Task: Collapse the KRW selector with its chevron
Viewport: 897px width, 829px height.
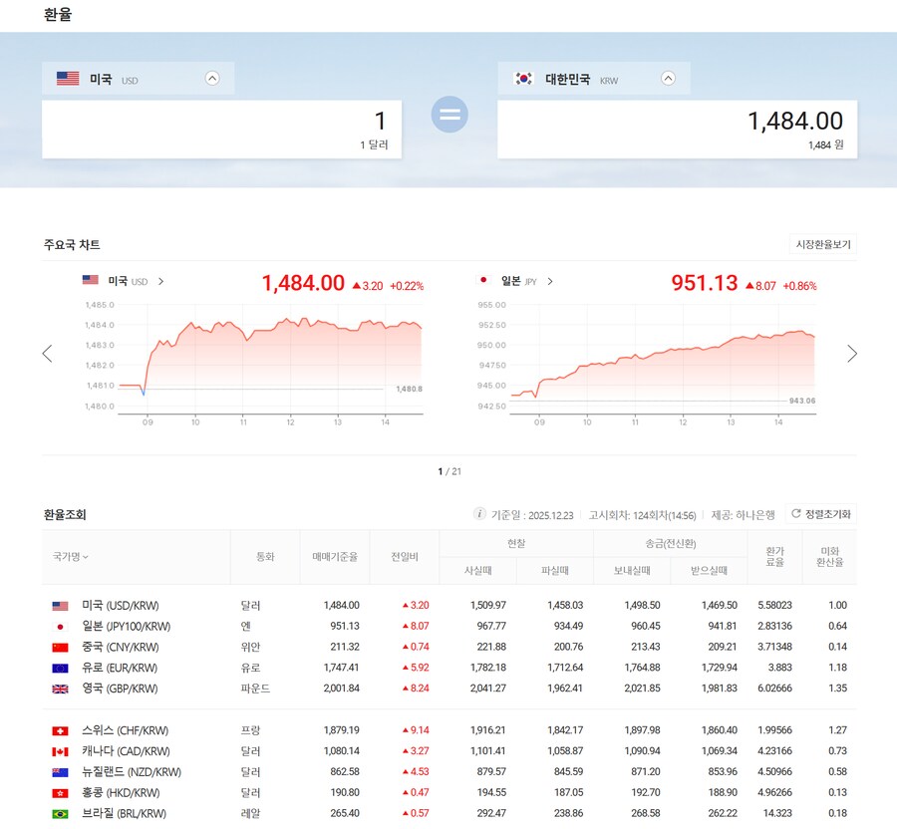Action: click(x=667, y=78)
